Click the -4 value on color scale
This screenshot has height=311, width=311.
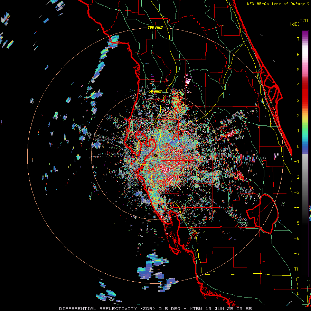(297, 208)
